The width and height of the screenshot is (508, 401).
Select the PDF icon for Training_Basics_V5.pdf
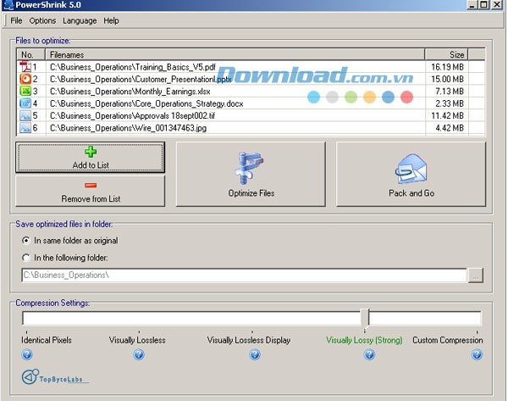coord(25,66)
